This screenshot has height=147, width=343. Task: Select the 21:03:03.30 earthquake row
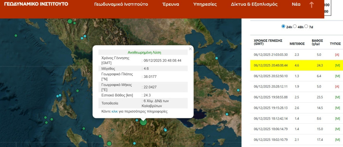pyautogui.click(x=296, y=55)
